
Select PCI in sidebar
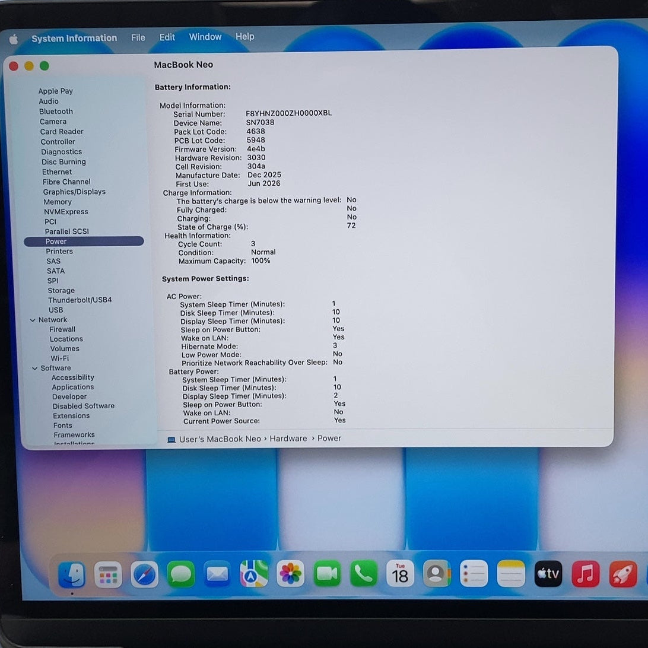pos(50,222)
